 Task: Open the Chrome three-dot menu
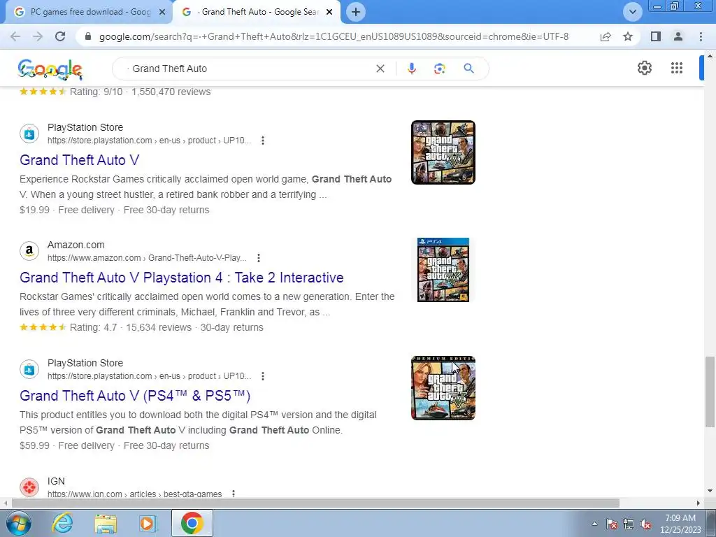coord(701,36)
